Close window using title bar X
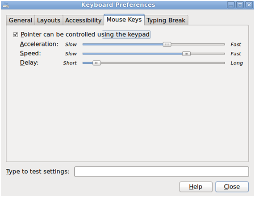Image resolution: width=255 pixels, height=197 pixels. pos(249,5)
